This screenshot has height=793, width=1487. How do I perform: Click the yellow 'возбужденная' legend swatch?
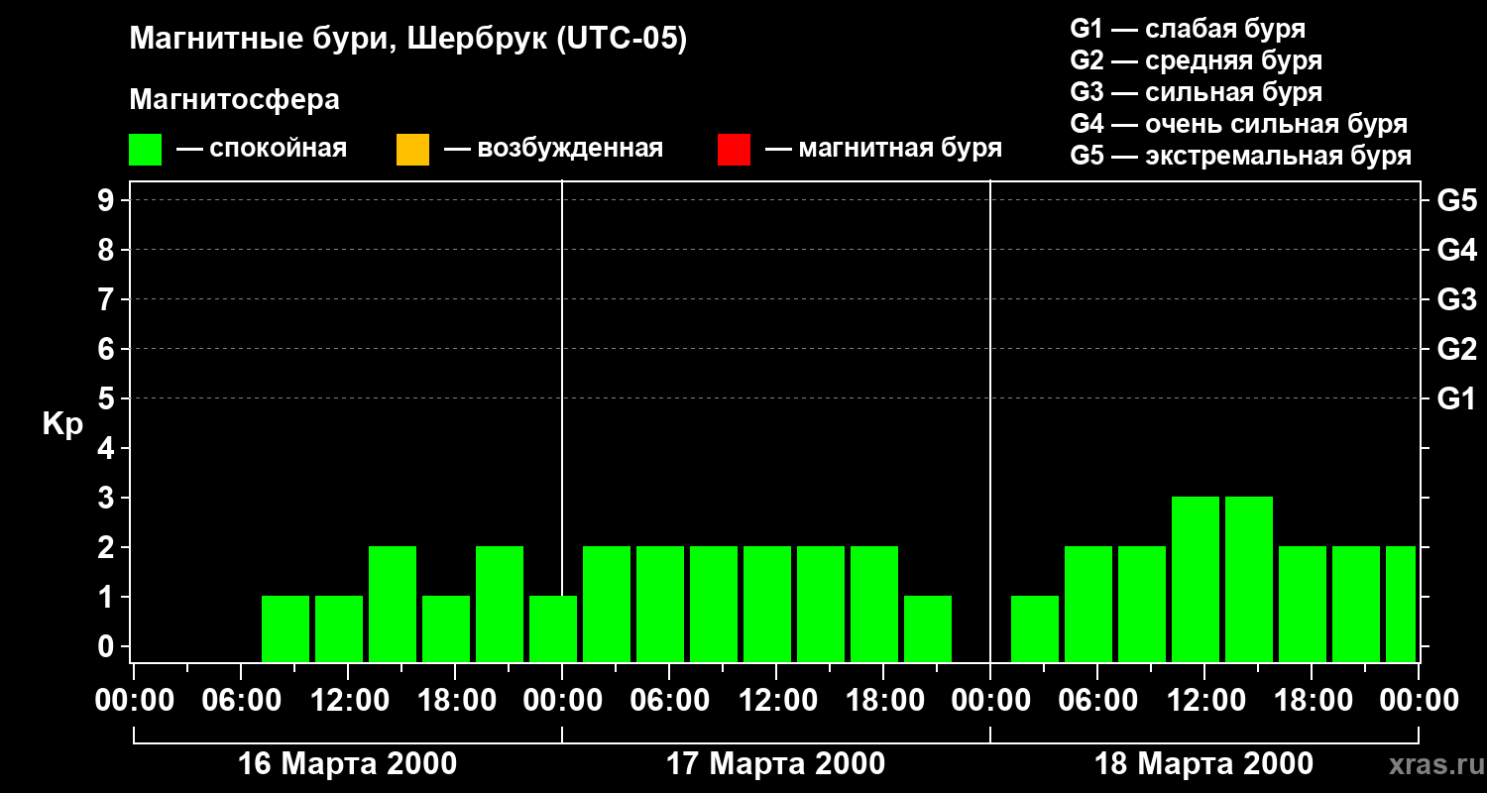(412, 150)
